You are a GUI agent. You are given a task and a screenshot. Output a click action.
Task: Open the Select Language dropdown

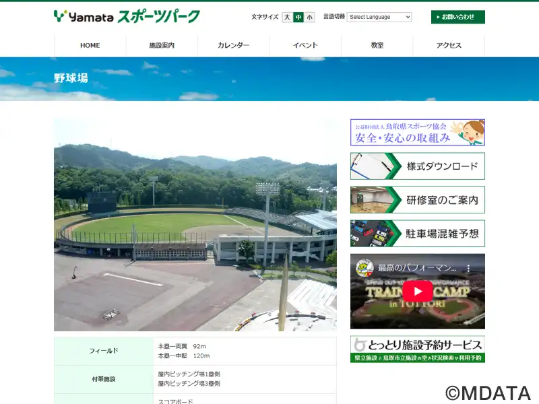pos(379,17)
